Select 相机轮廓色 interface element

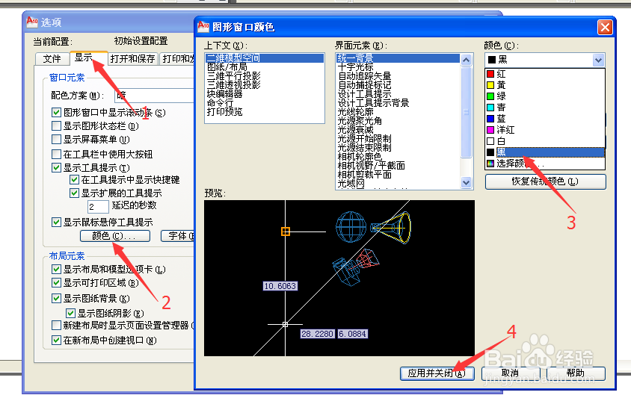point(360,156)
